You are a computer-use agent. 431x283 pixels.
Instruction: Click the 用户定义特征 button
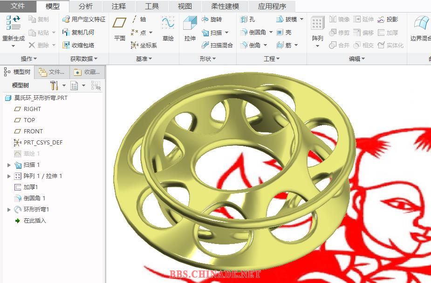[x=84, y=20]
